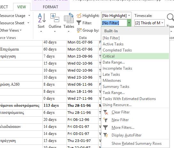The height and width of the screenshot is (148, 174).
Task: Select the 7 days duration cell
Action: tap(55, 56)
